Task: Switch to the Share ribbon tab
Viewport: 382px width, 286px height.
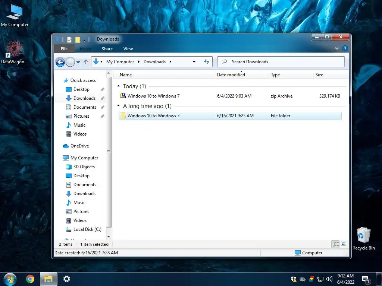Action: pyautogui.click(x=107, y=49)
